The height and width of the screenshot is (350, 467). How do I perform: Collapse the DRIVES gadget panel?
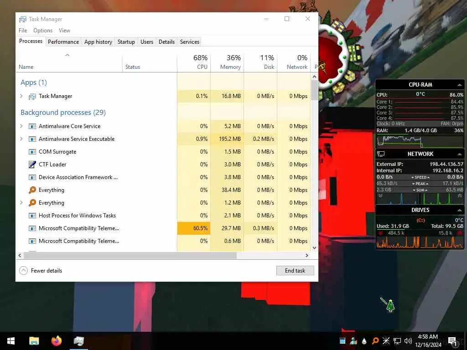pyautogui.click(x=460, y=210)
